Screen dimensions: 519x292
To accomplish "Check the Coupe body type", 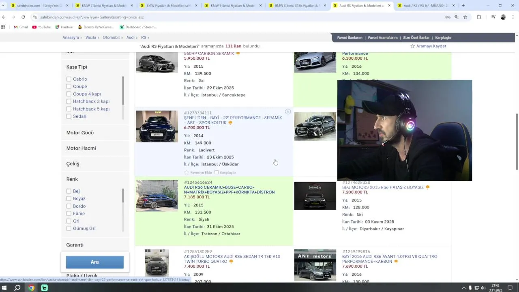I will (69, 86).
